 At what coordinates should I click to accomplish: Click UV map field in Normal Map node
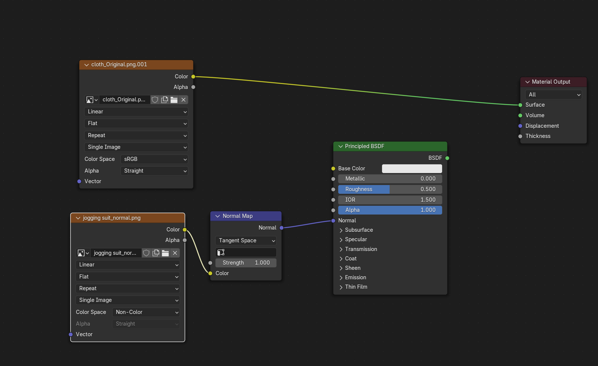(246, 252)
